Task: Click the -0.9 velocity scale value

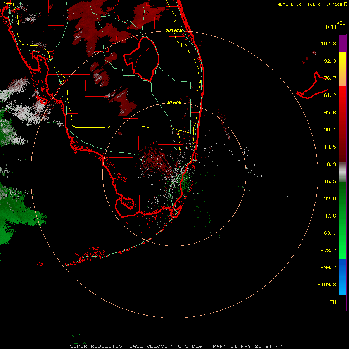Action: (330, 164)
